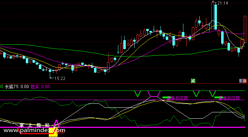The image size is (248, 137).
Task: Click the red 涨 signal badge
Action: [245, 81]
